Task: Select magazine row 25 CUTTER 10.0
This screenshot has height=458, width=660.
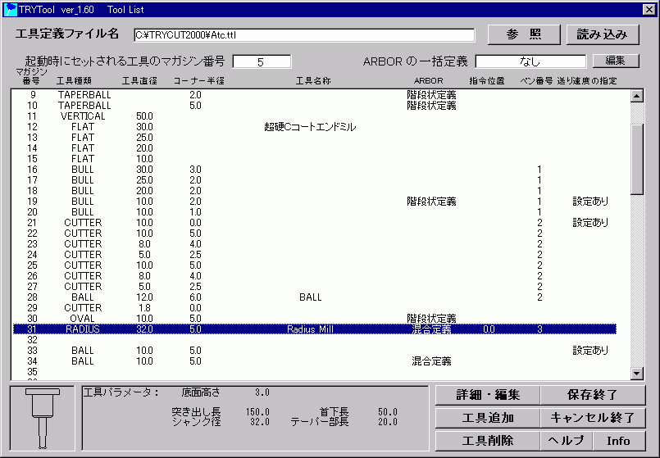Action: pos(315,265)
